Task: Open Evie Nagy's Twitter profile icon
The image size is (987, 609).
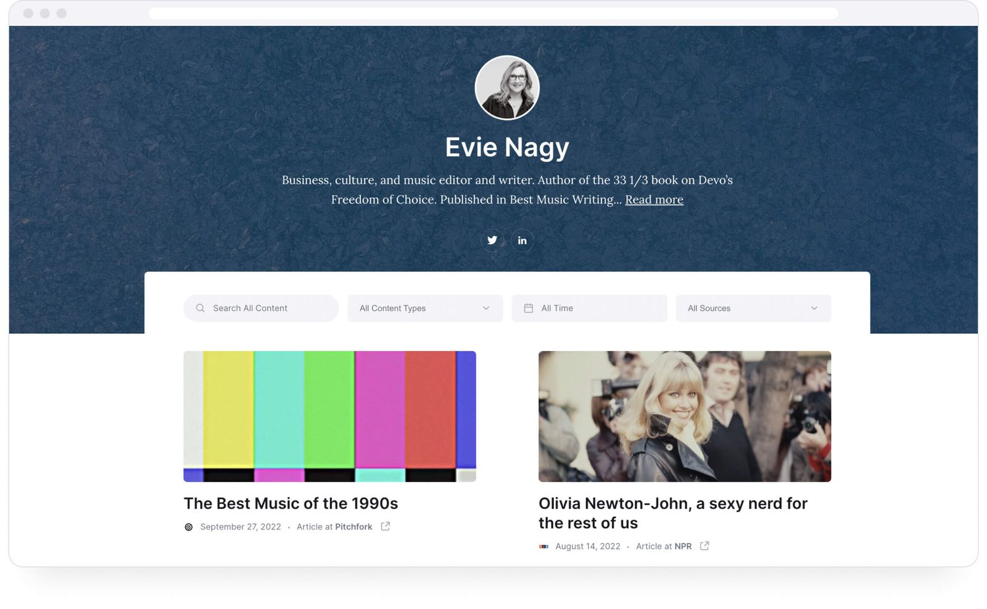Action: point(492,240)
